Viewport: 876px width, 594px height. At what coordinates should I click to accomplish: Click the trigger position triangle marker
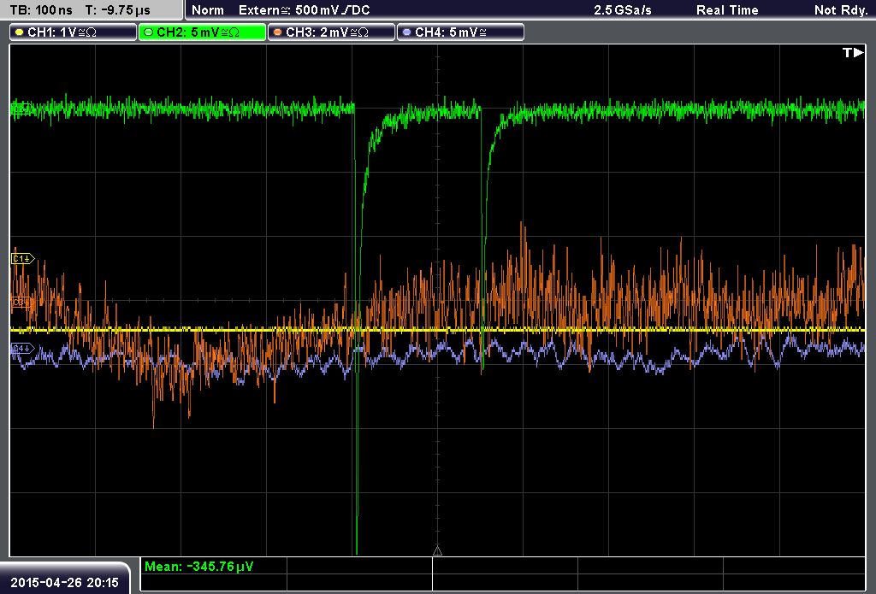pyautogui.click(x=437, y=551)
